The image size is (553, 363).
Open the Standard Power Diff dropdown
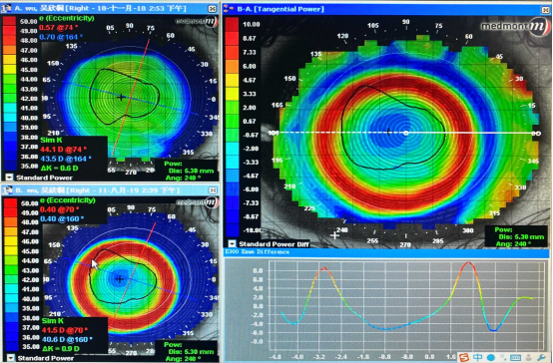[232, 244]
